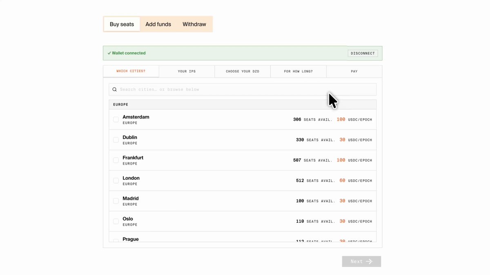Mark the Oslo checkbox
490x275 pixels.
coord(116,221)
